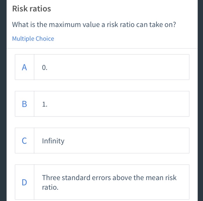Select the letter B option marker

pyautogui.click(x=24, y=104)
